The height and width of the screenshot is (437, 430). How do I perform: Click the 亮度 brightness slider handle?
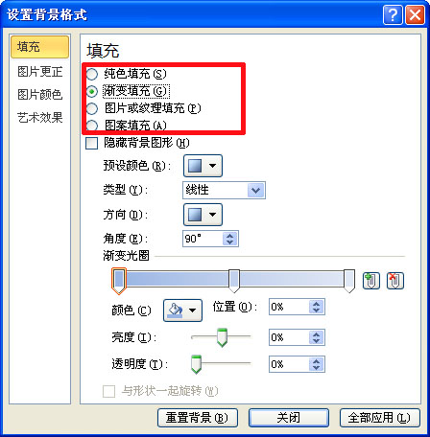pos(222,337)
